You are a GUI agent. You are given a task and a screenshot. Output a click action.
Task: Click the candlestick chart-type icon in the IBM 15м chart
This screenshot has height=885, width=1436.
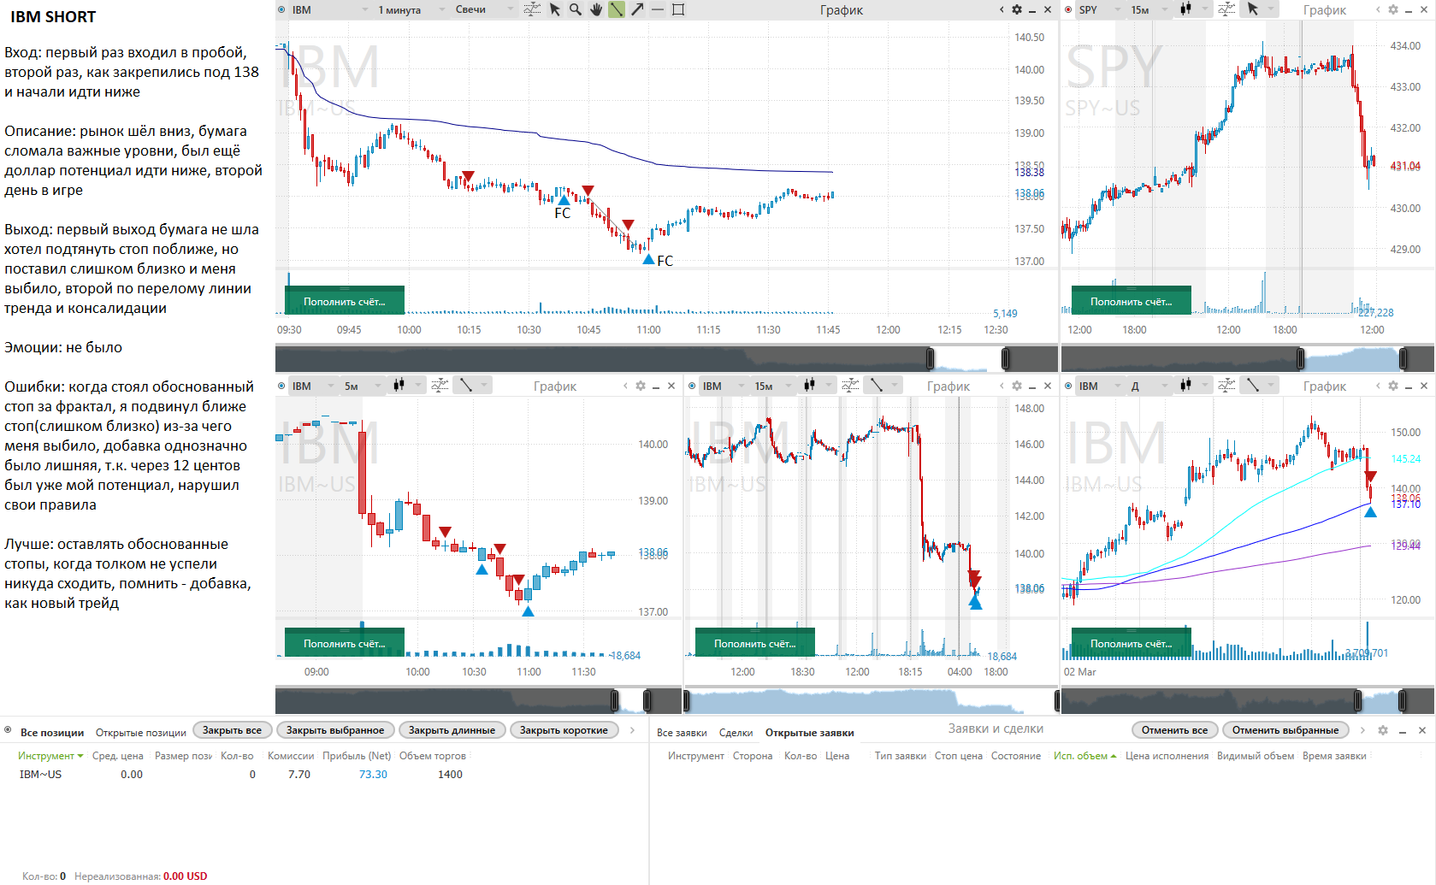click(809, 386)
